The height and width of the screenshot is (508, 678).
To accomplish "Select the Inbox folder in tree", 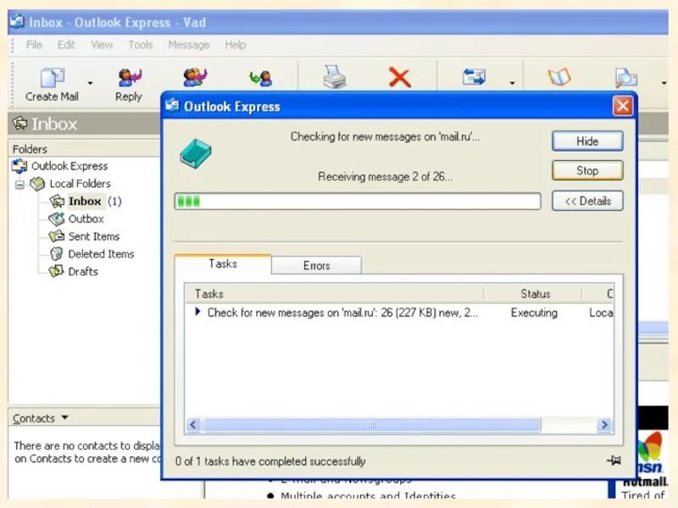I will (x=85, y=202).
